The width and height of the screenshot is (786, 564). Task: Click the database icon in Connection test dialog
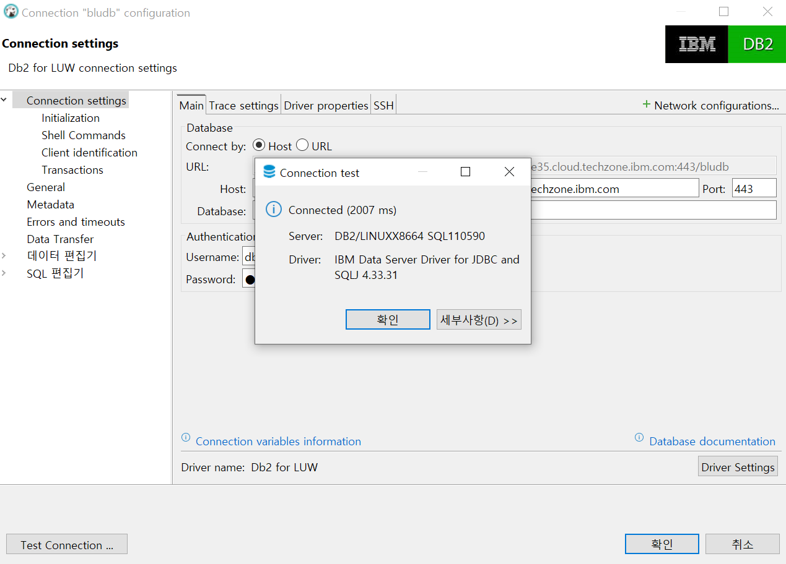(x=269, y=172)
